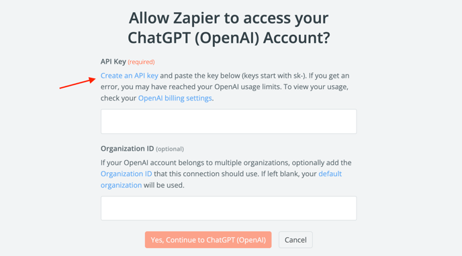Viewport: 462px width, 256px height.
Task: Focus the API Key input field
Action: (x=228, y=121)
